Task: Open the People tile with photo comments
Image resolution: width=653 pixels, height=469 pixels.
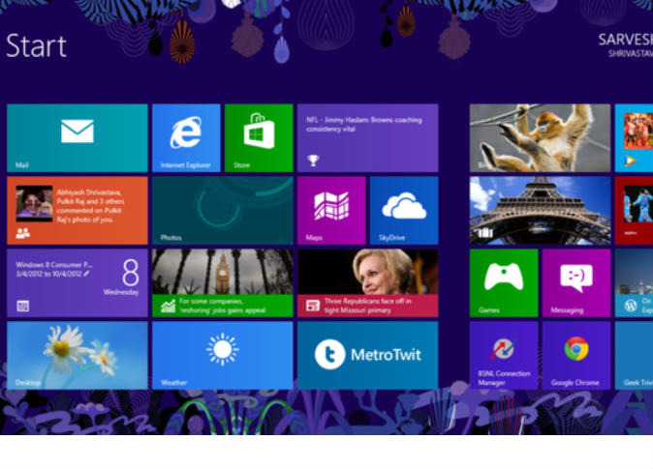Action: coord(77,210)
